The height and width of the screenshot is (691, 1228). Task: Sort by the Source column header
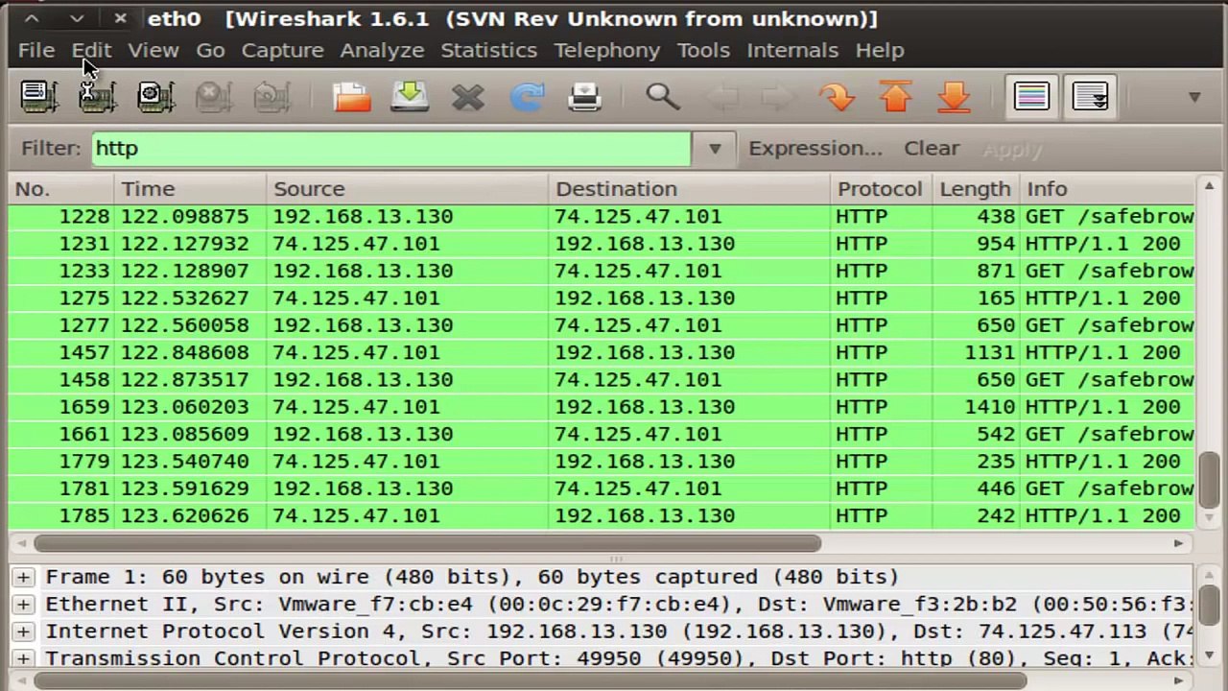coord(407,189)
